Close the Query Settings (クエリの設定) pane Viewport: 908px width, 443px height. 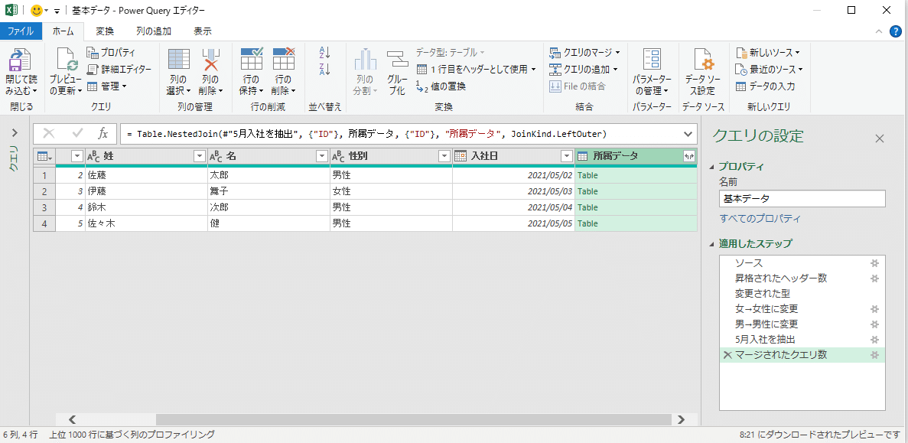pyautogui.click(x=880, y=138)
